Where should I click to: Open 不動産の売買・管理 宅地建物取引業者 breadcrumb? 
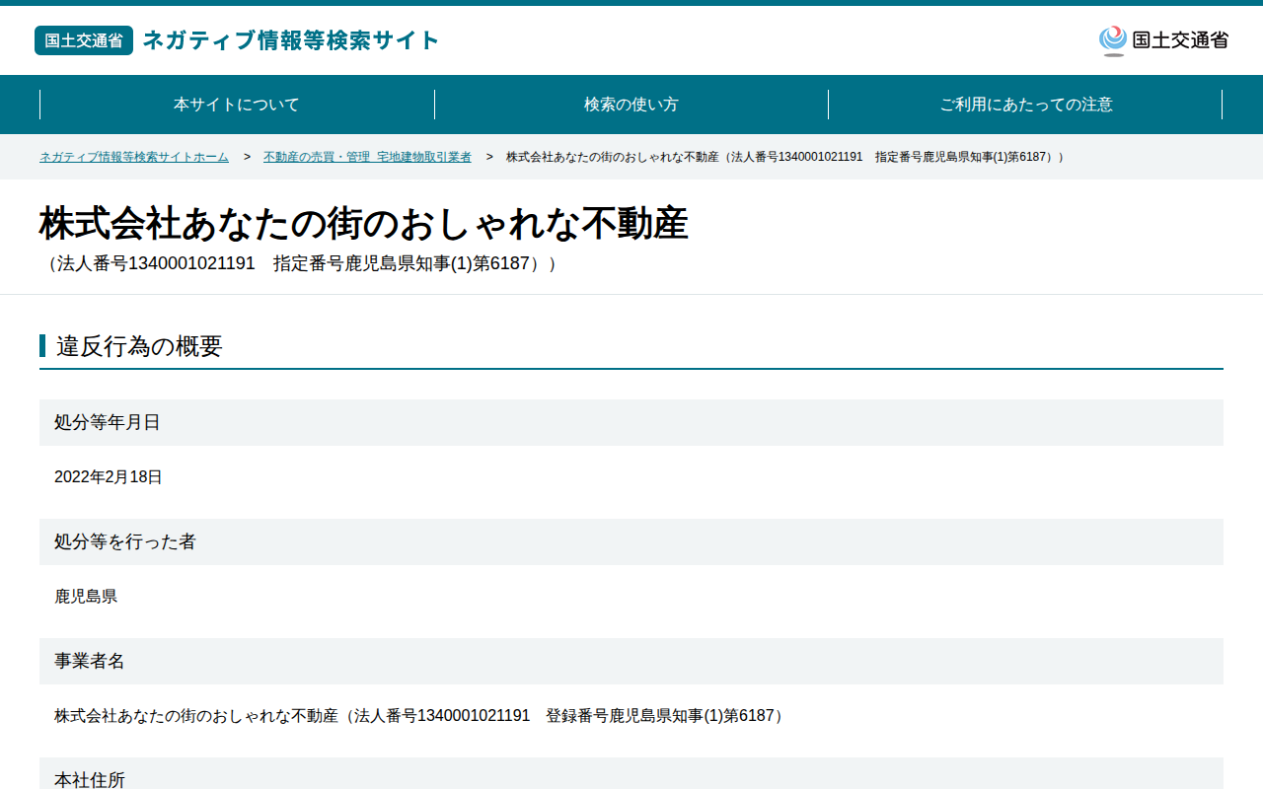pos(367,157)
